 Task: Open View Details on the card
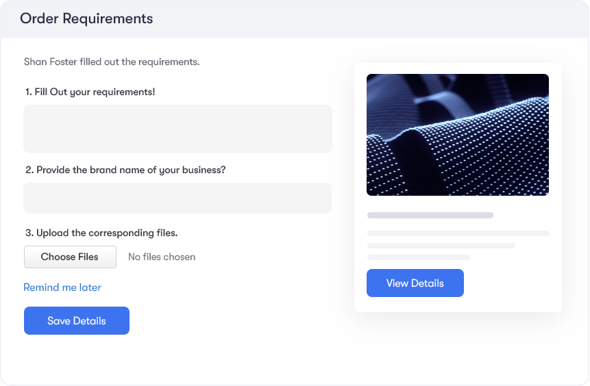click(x=415, y=283)
